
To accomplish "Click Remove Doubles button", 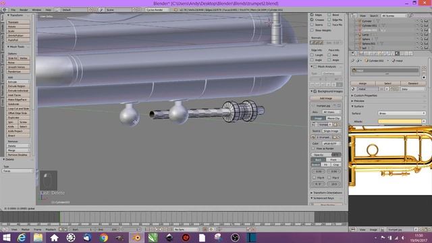I will point(18,155).
